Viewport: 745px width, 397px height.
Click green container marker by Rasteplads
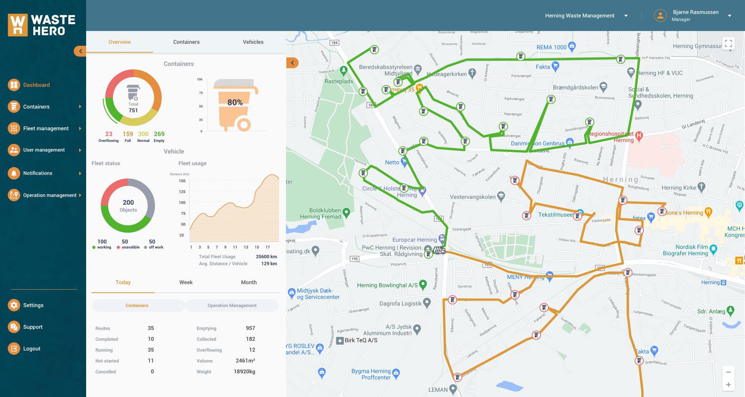pos(363,91)
